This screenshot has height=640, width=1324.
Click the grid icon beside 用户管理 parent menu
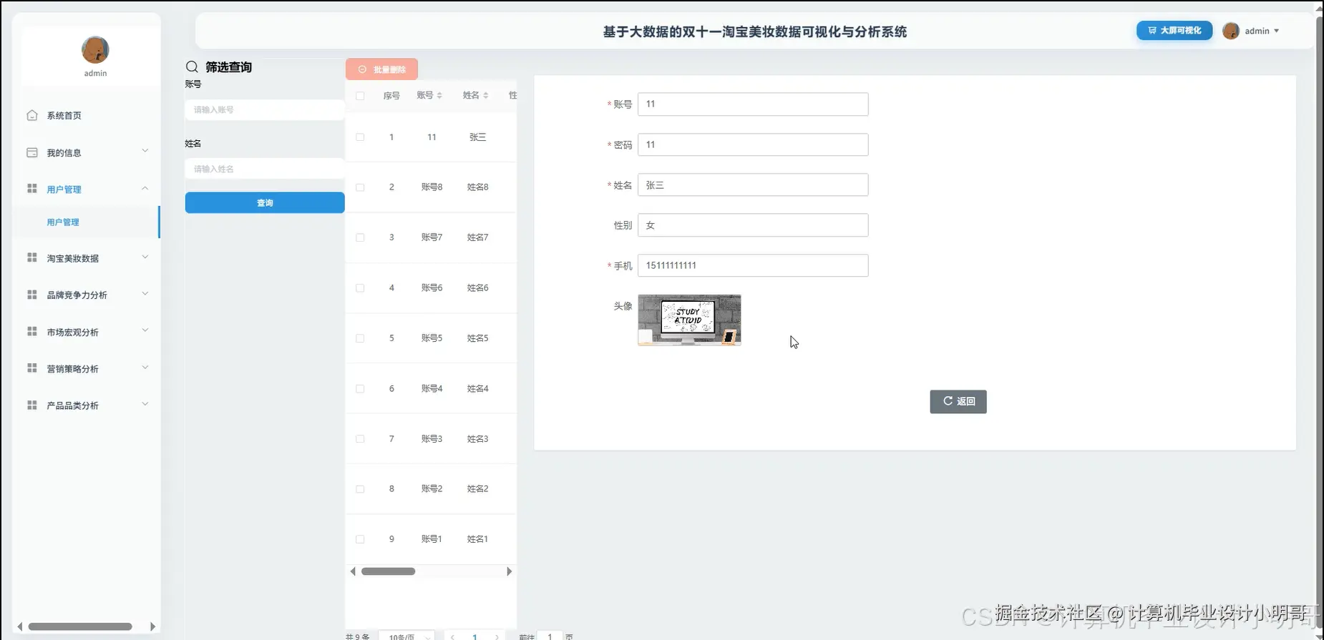coord(32,189)
